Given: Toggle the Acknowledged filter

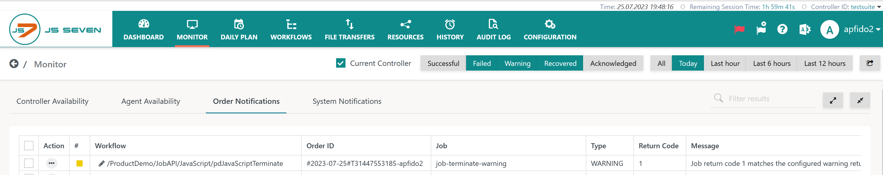Looking at the screenshot, I should pos(613,64).
